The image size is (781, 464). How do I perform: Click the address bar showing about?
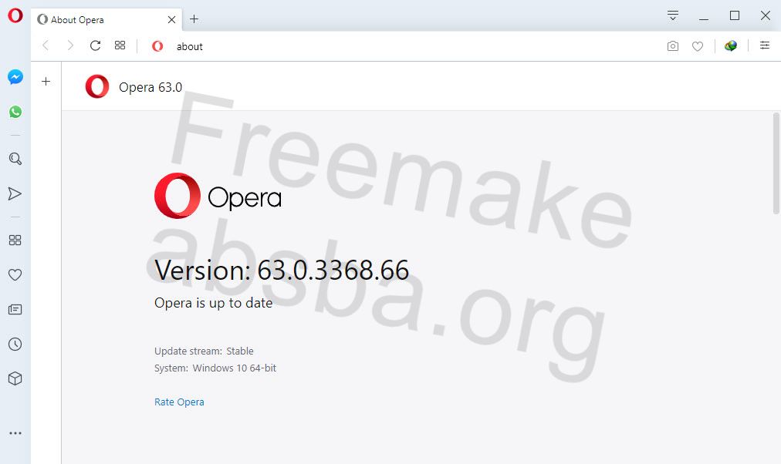pos(406,46)
